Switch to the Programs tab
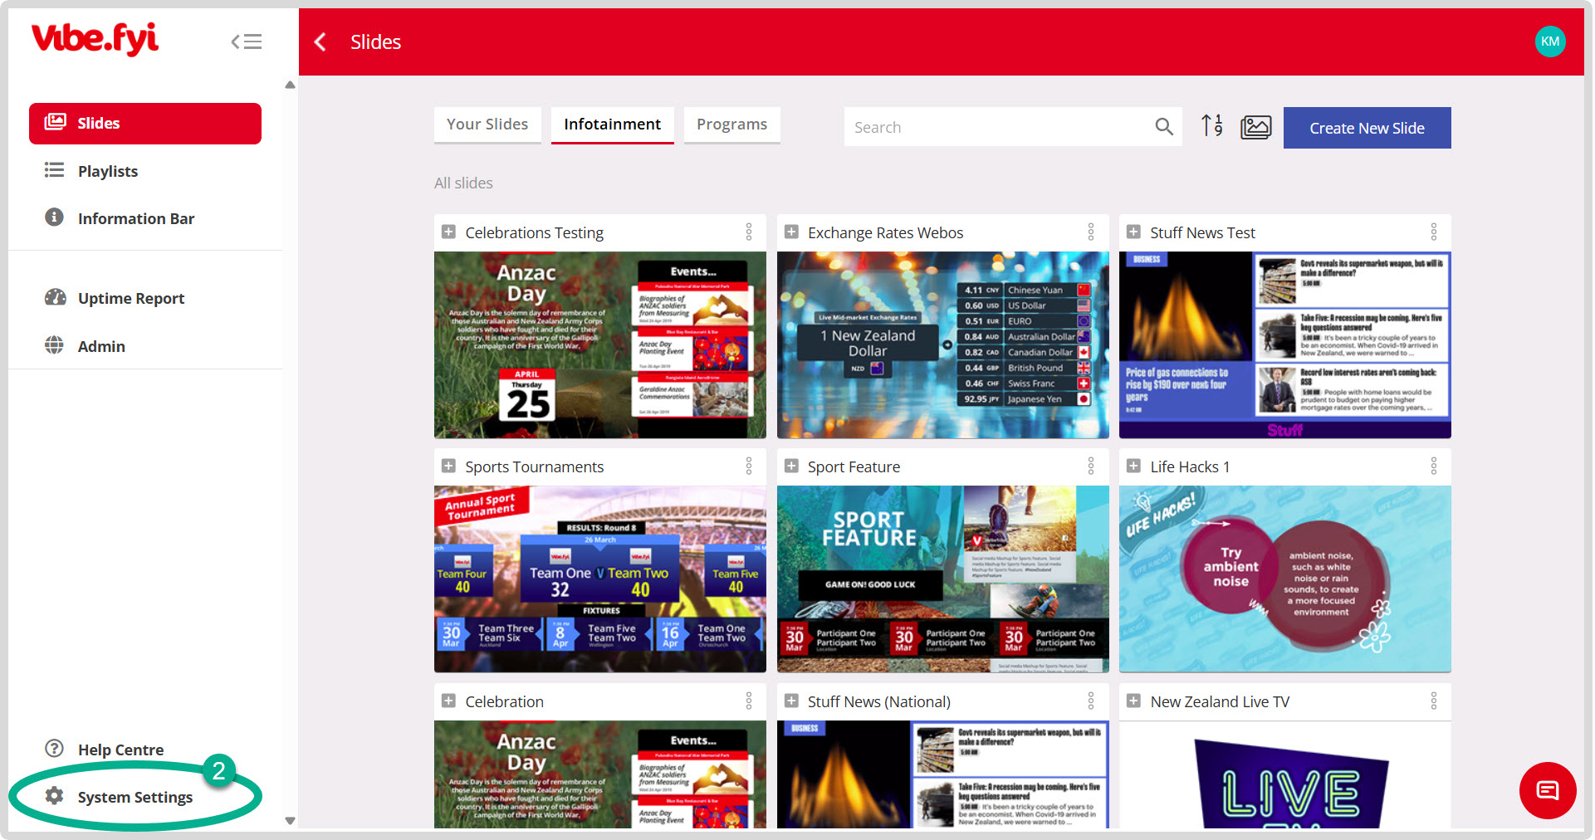Viewport: 1595px width, 840px height. (732, 125)
